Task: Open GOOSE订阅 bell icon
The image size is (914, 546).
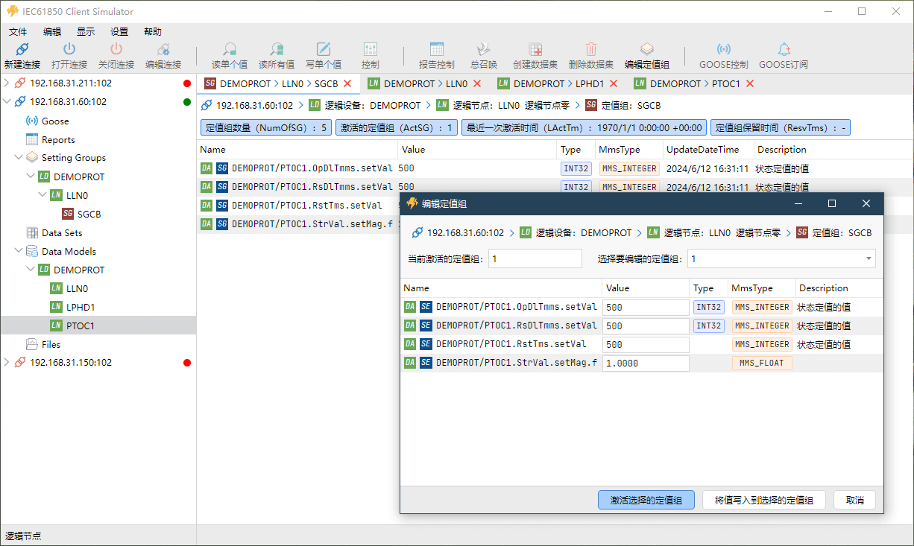Action: tap(784, 50)
